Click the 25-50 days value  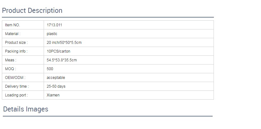click(x=56, y=86)
